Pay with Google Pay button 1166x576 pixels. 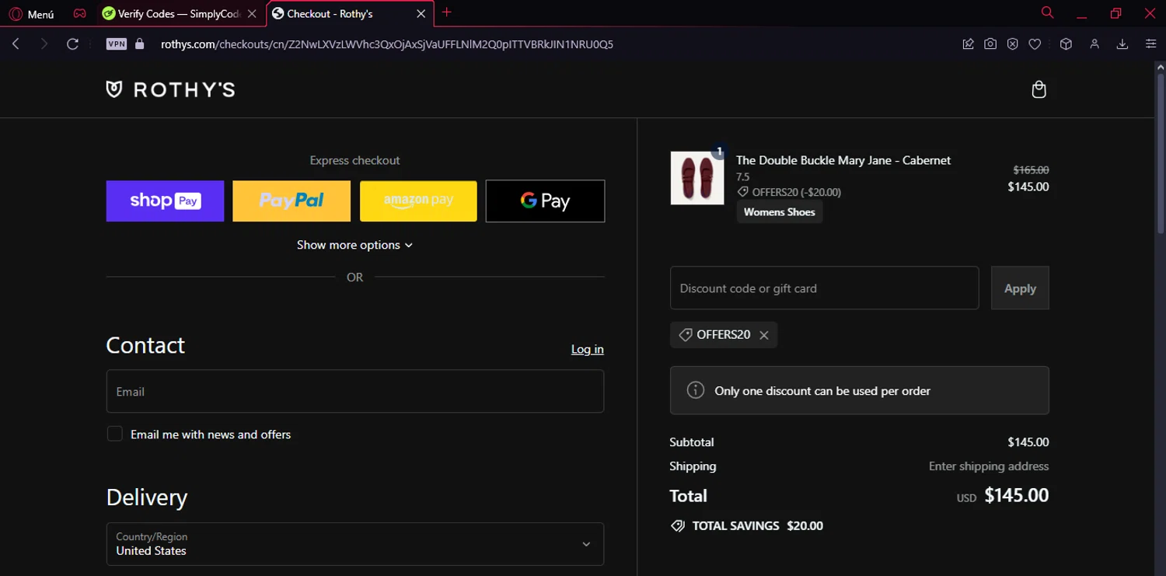[545, 201]
